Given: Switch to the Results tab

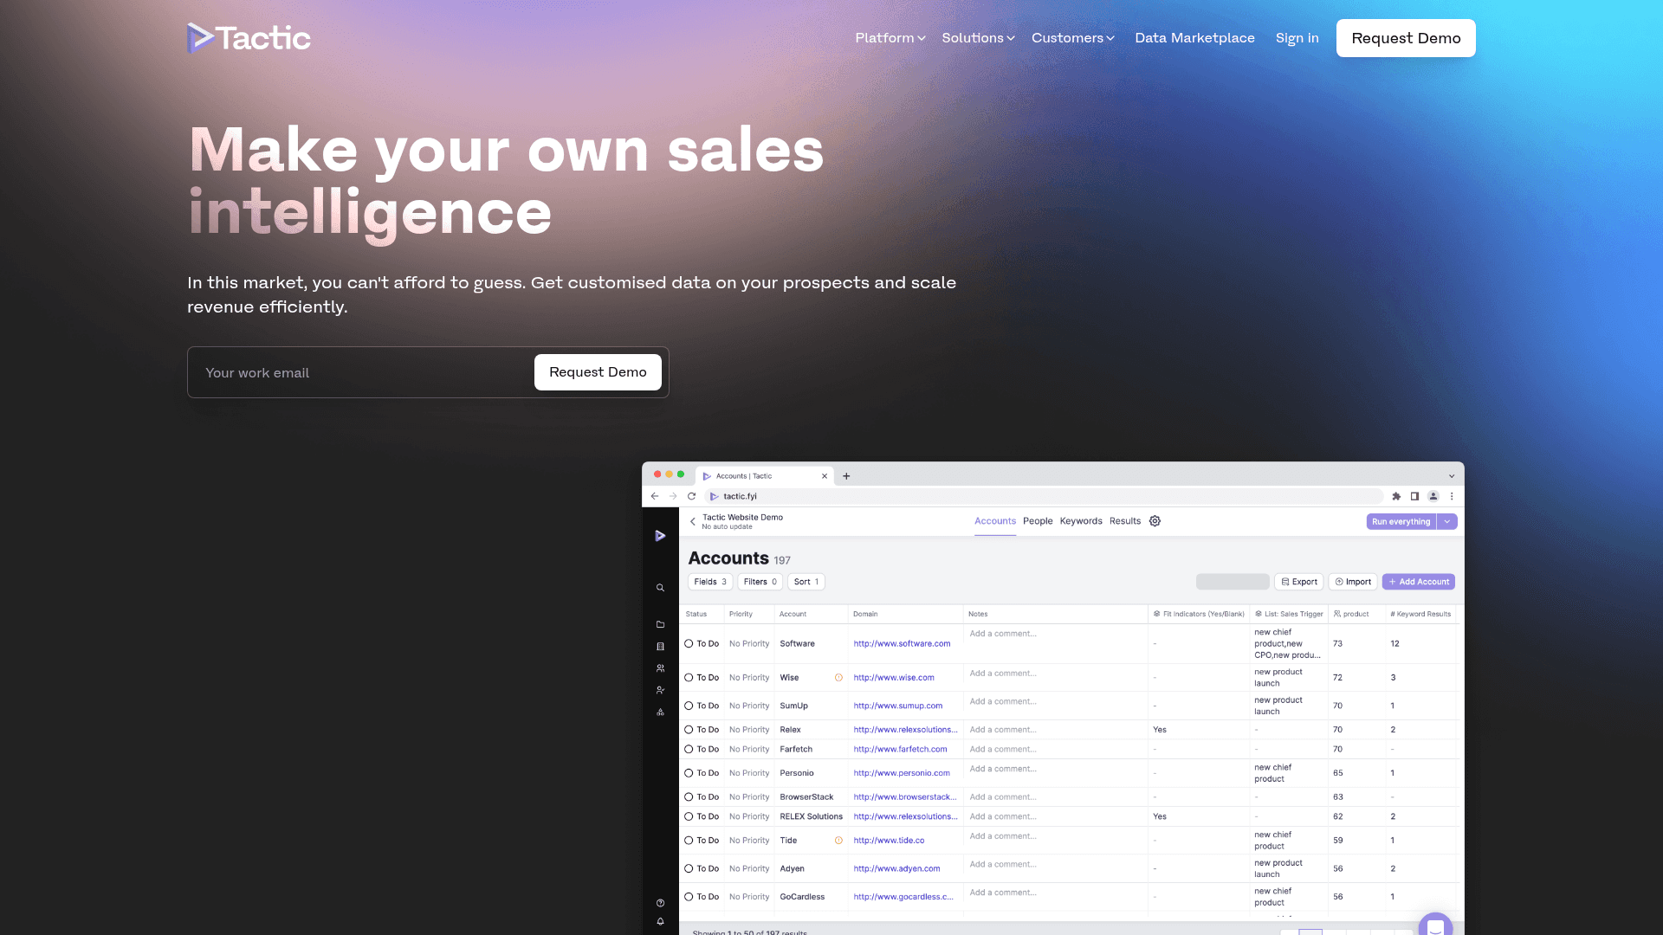Looking at the screenshot, I should pos(1125,521).
